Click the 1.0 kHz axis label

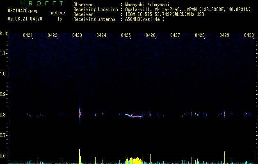click(x=3, y=74)
